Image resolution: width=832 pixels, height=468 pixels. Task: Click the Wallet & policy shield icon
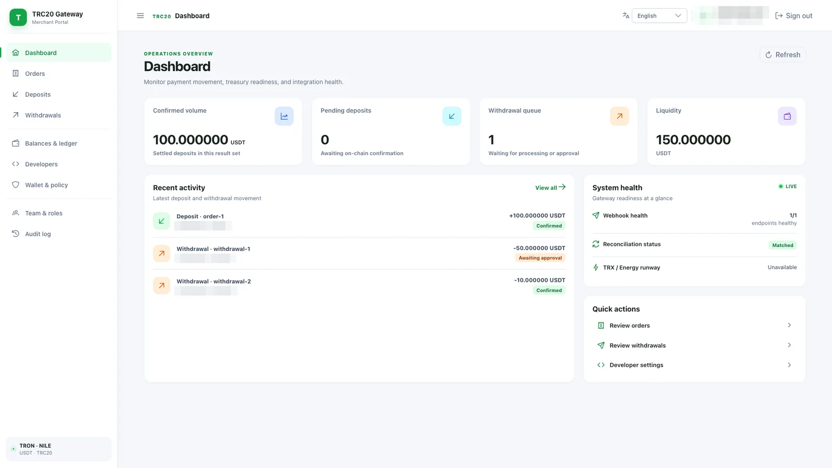coord(16,185)
